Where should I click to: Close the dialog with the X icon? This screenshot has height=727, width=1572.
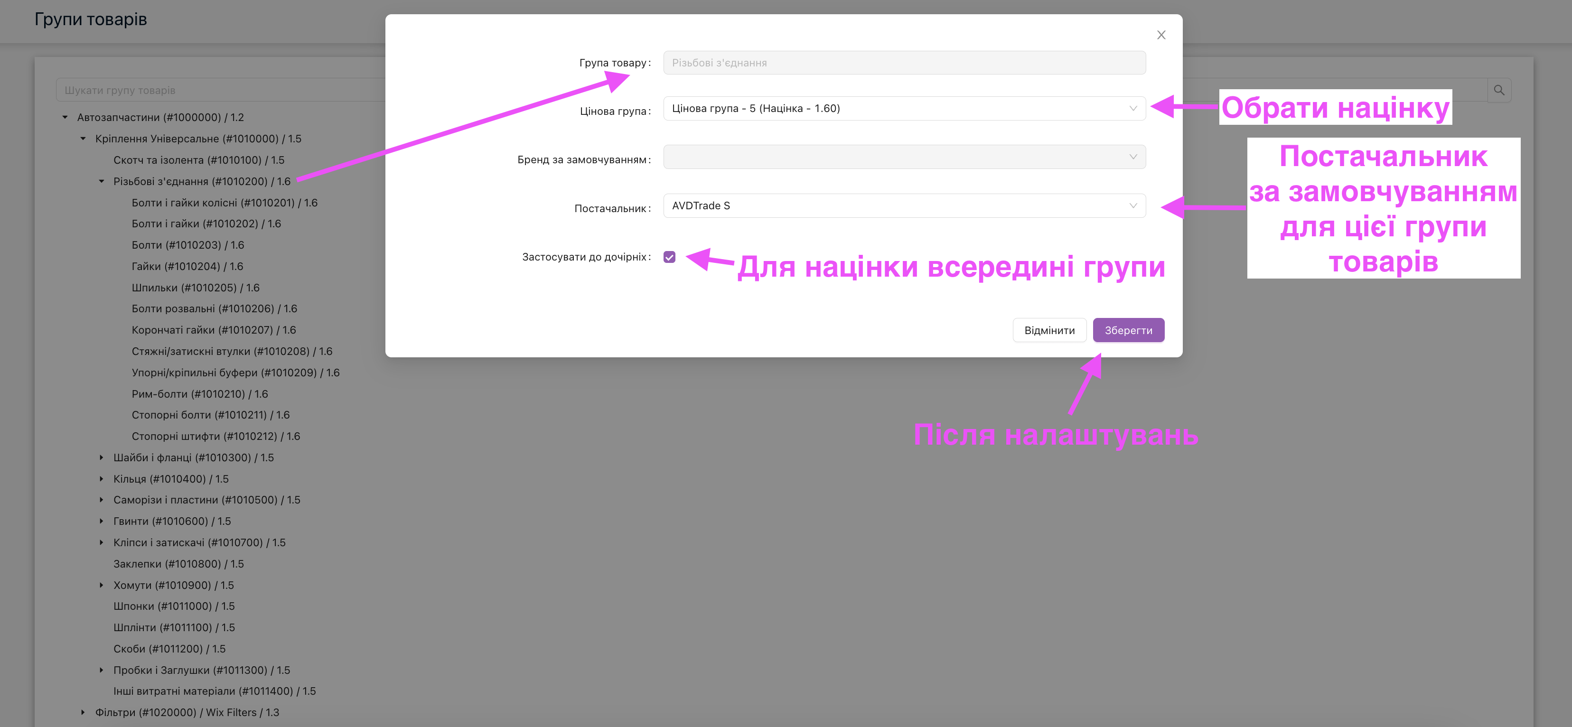1160,36
